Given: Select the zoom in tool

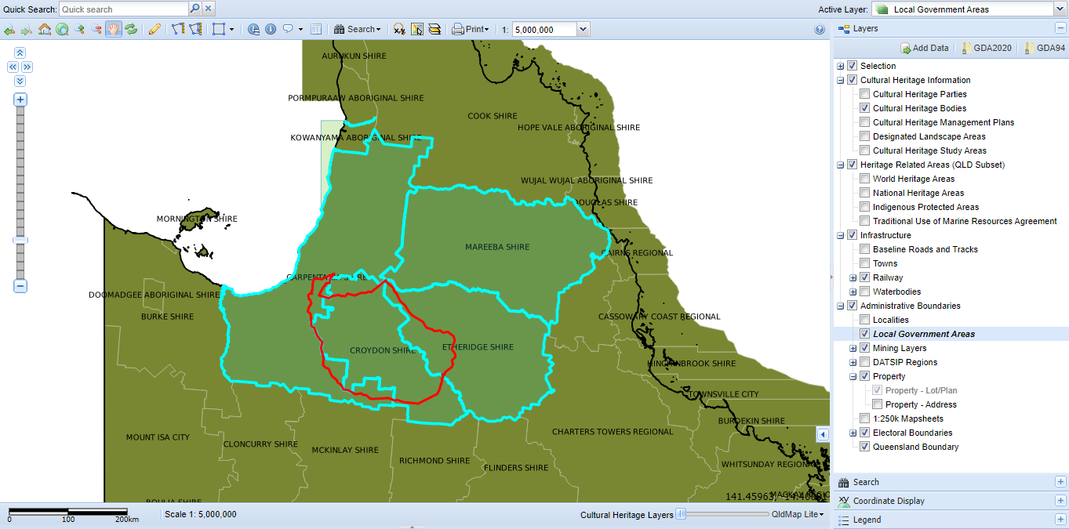Looking at the screenshot, I should point(79,29).
